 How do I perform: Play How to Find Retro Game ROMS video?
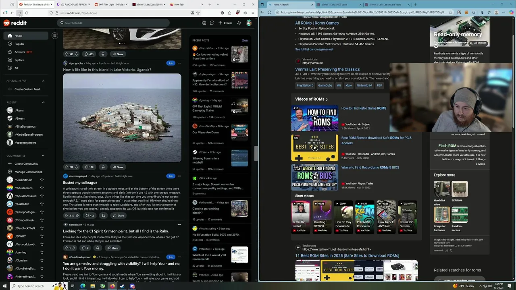[314, 118]
